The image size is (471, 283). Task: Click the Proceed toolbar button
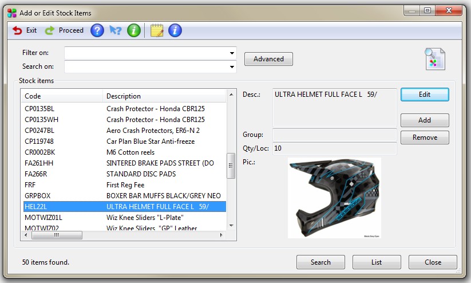64,30
